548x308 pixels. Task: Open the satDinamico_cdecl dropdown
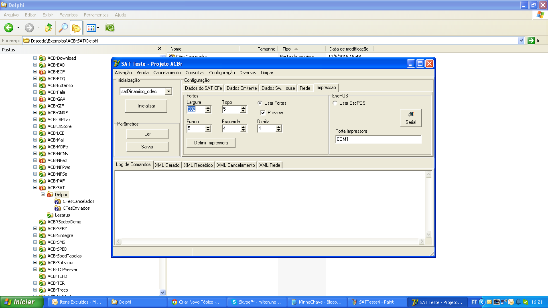click(168, 91)
